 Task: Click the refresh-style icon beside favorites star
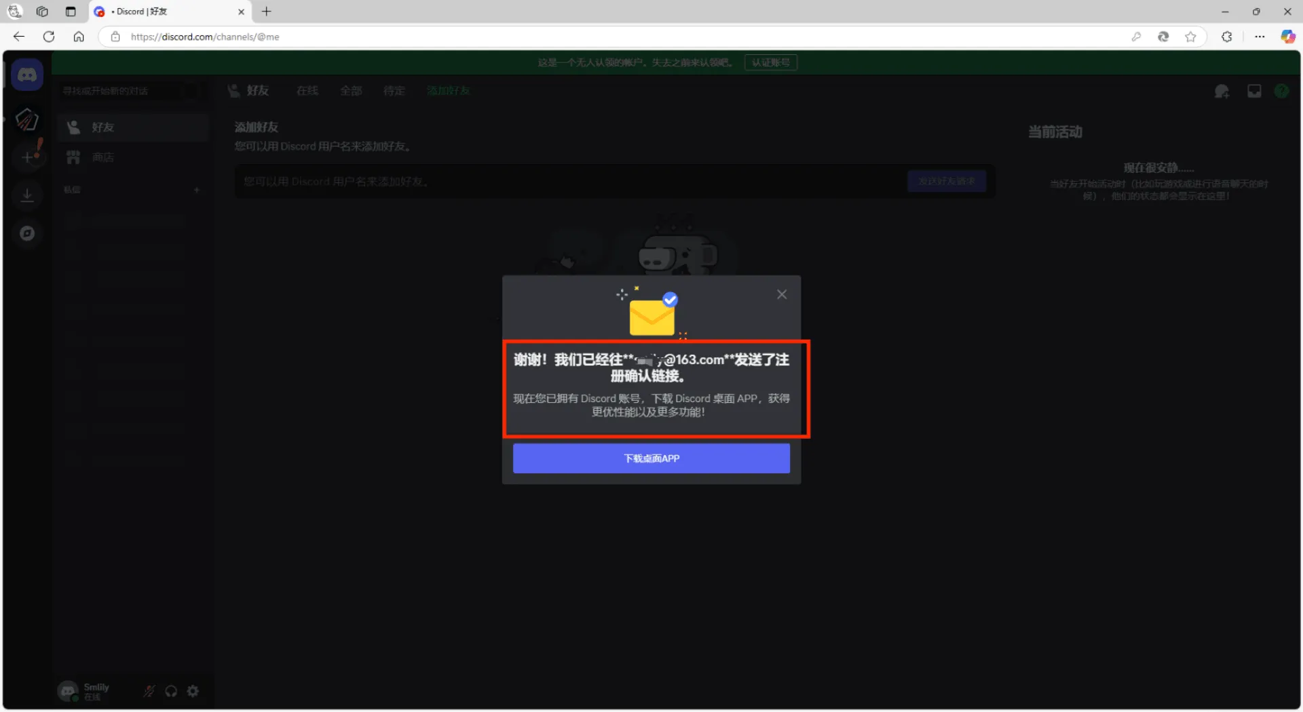(1163, 37)
